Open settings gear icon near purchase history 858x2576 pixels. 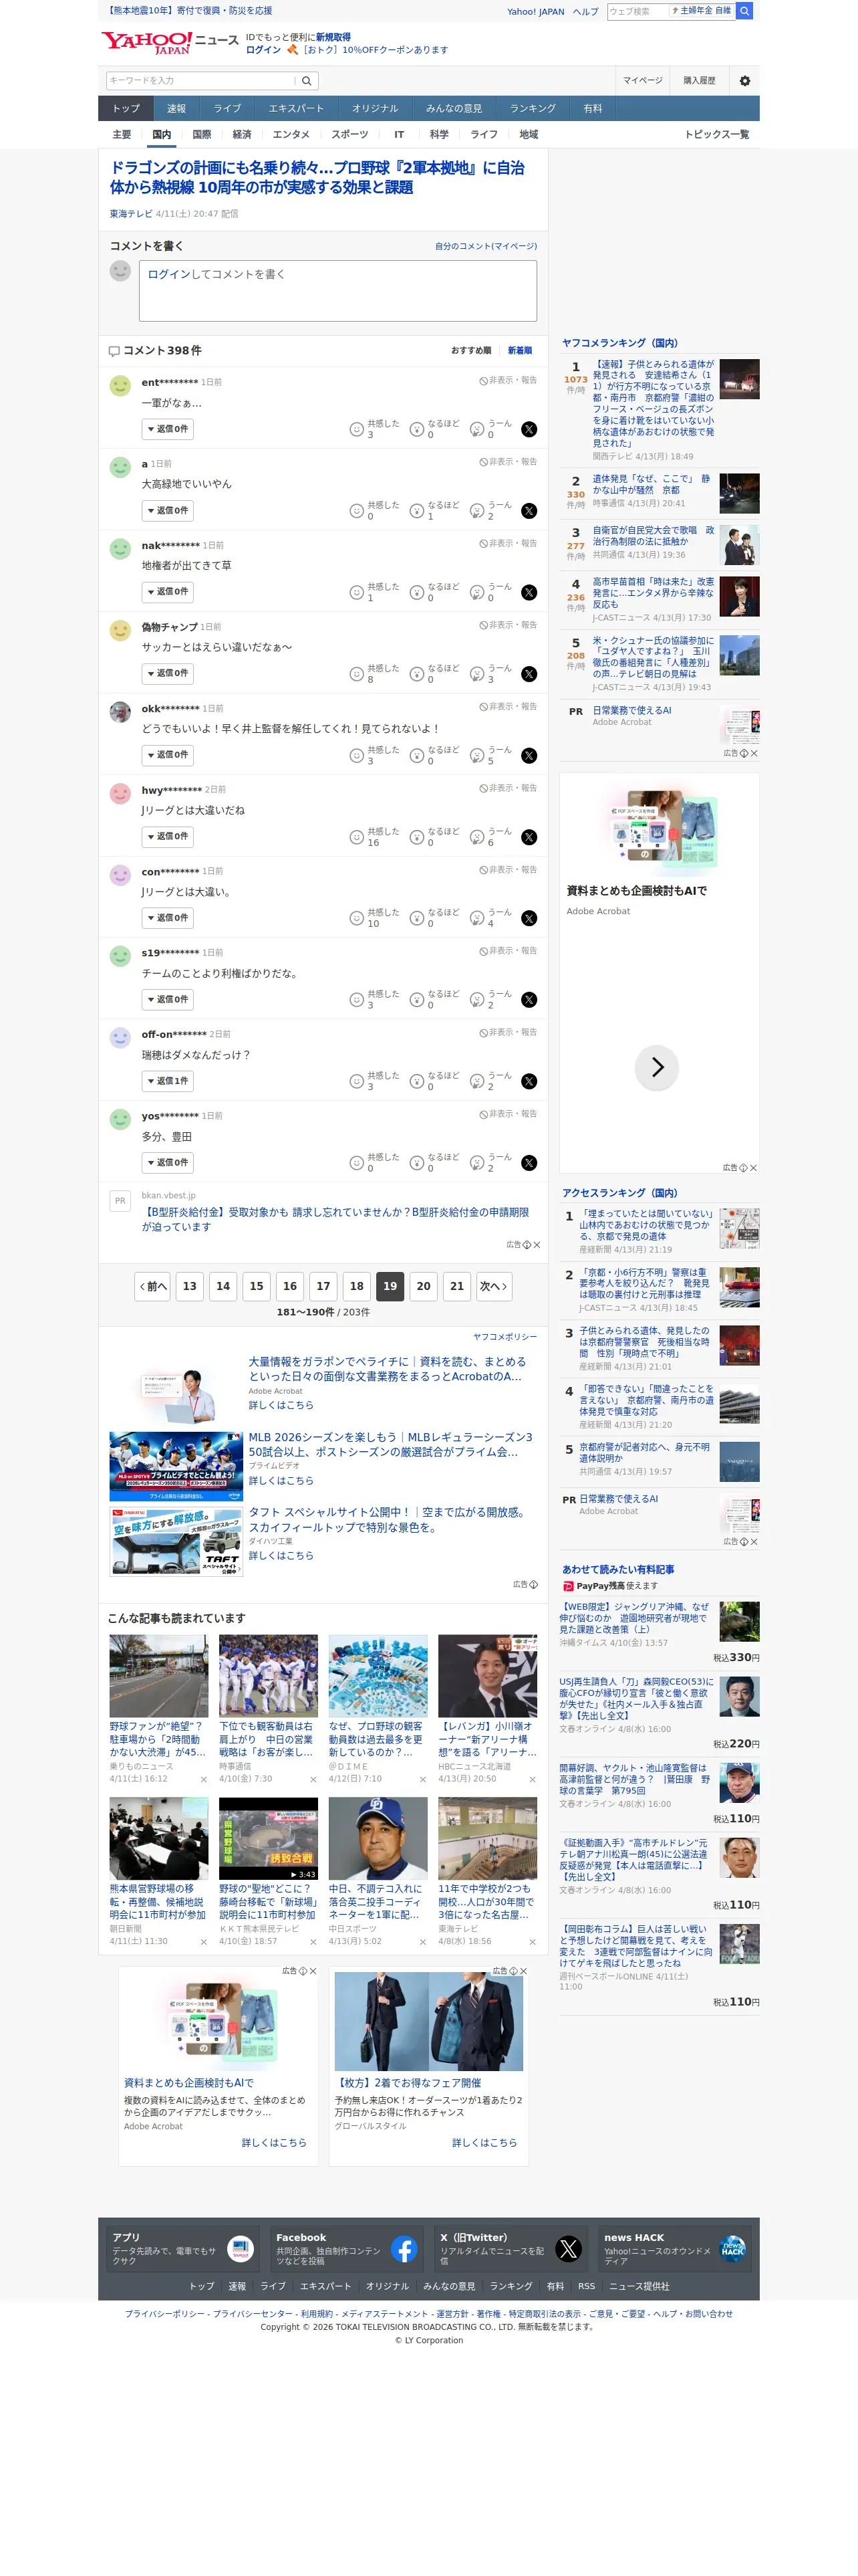point(744,81)
